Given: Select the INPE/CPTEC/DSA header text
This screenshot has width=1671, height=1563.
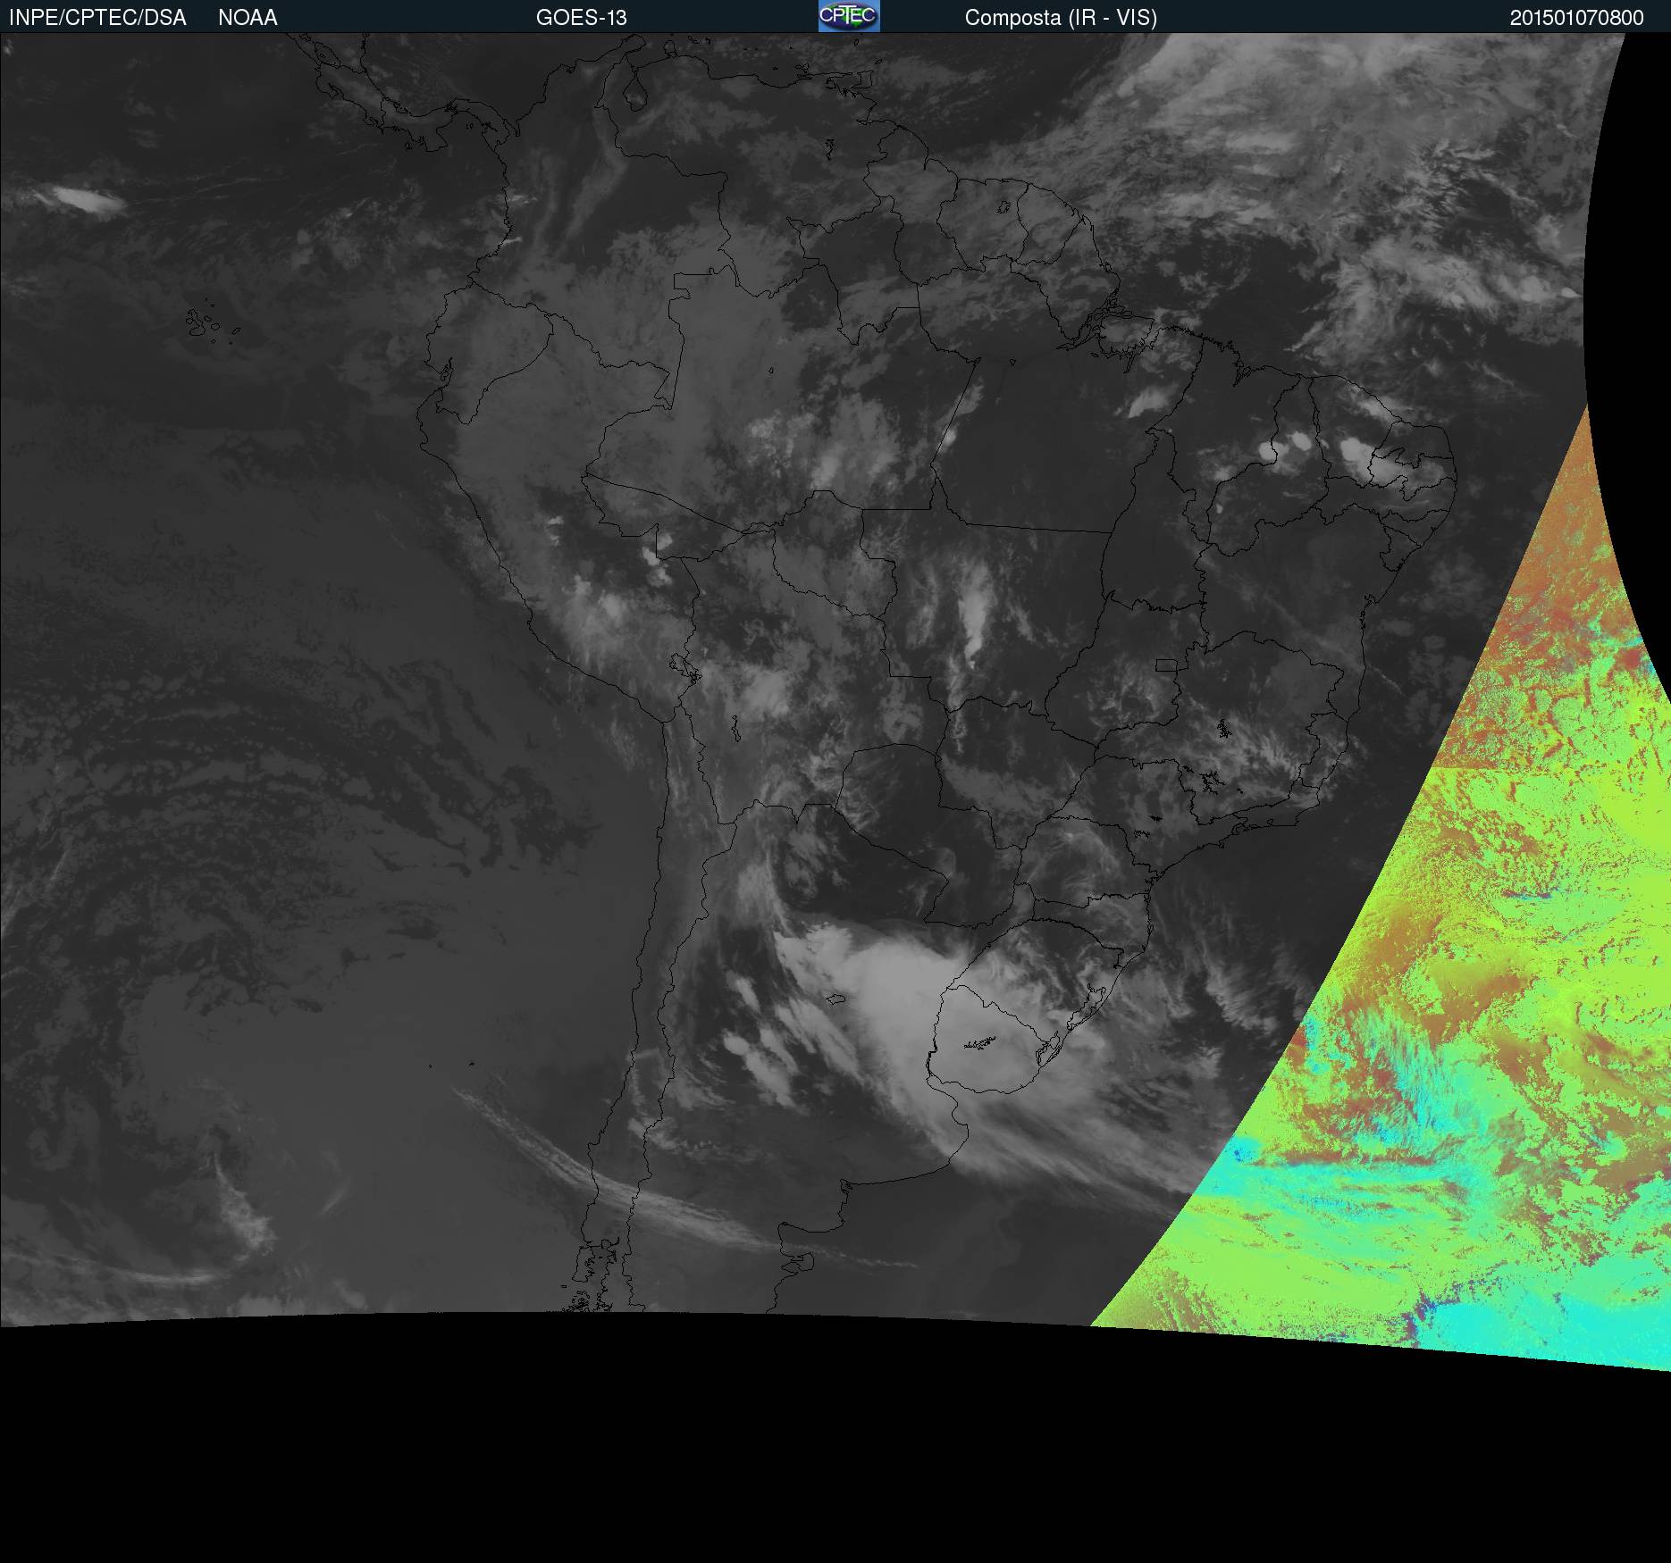Looking at the screenshot, I should pyautogui.click(x=97, y=18).
